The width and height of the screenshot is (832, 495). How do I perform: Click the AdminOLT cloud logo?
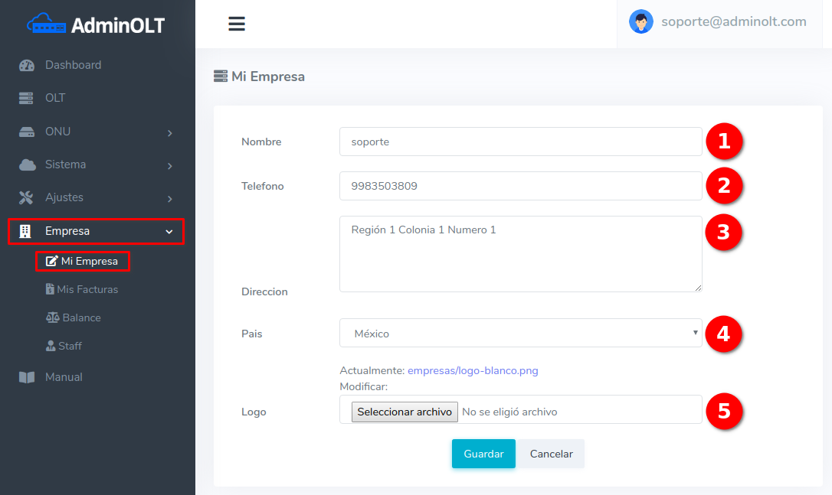46,25
